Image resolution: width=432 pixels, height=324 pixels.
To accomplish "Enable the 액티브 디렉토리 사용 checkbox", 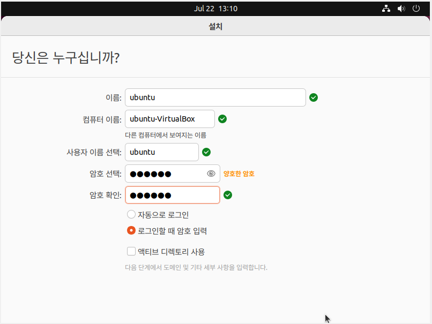I will (131, 251).
